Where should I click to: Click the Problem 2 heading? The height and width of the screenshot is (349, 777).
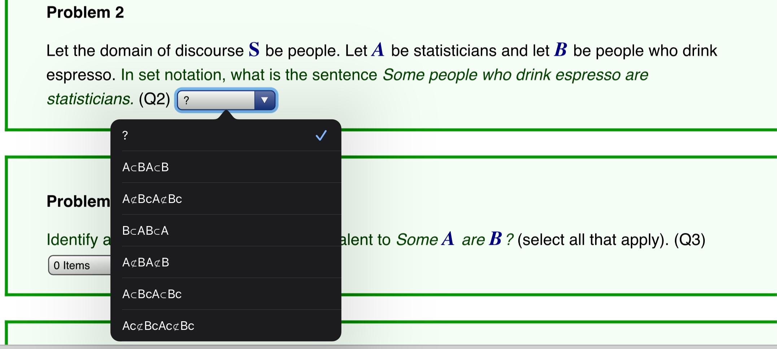click(85, 12)
